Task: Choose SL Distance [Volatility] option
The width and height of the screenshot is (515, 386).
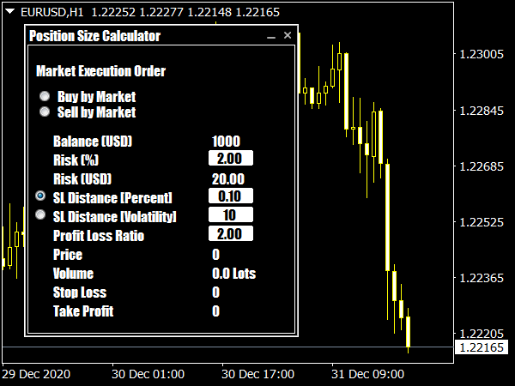Action: (x=40, y=215)
